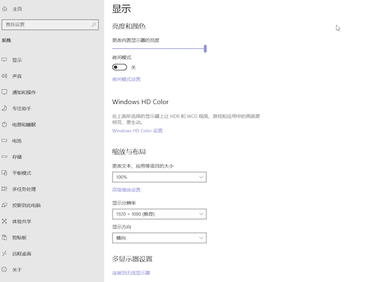377x282 pixels.
Task: Click the Shared experiences icon
Action: [x=4, y=221]
